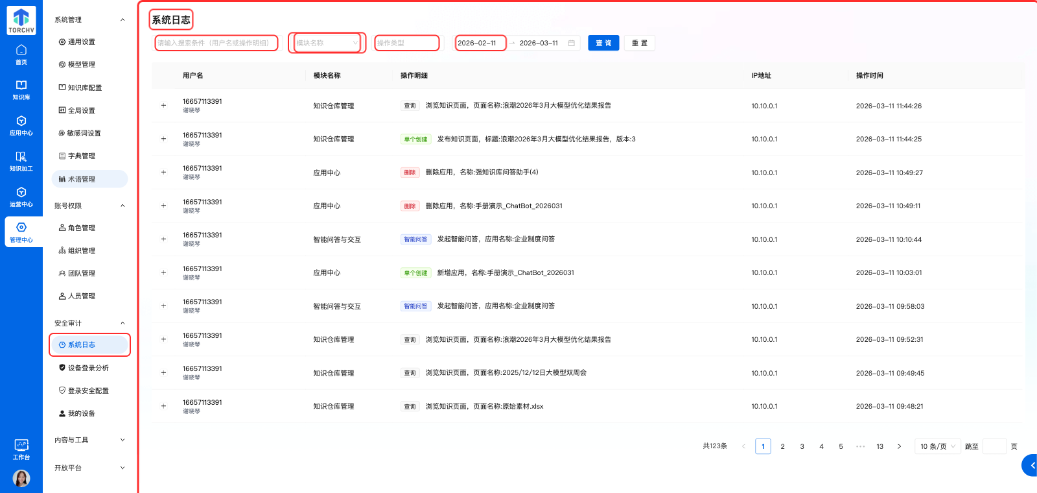
Task: Collapse the 安全审计 section
Action: (x=122, y=323)
